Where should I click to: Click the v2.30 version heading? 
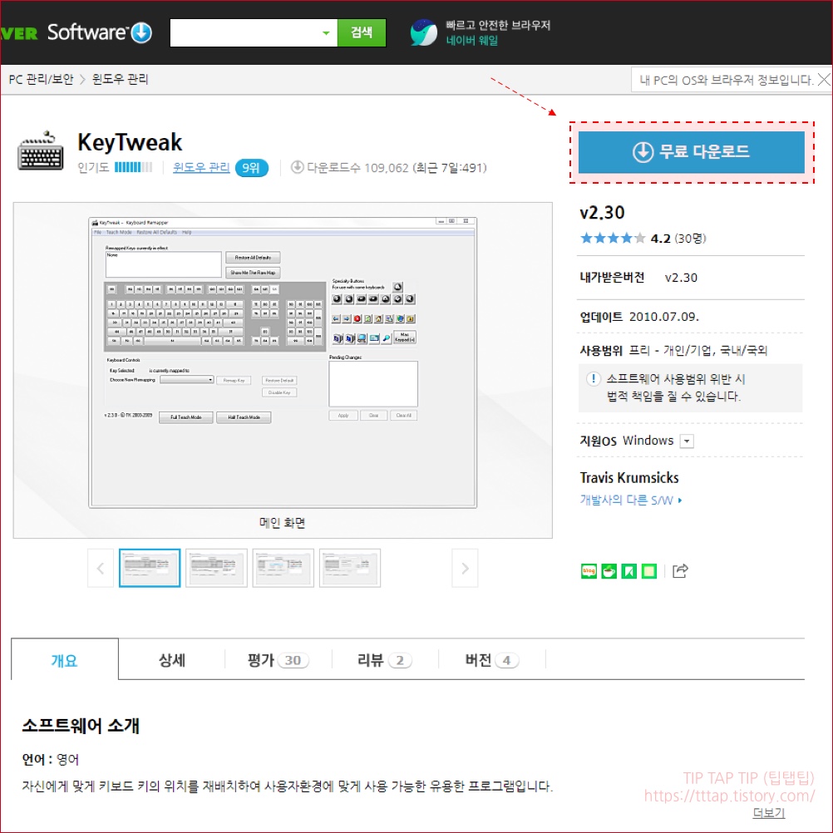[x=602, y=213]
